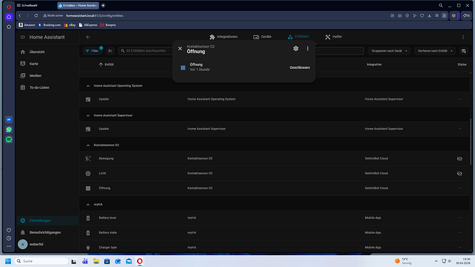Click the Geschlossen state in dialog
Image resolution: width=475 pixels, height=267 pixels.
tap(299, 67)
